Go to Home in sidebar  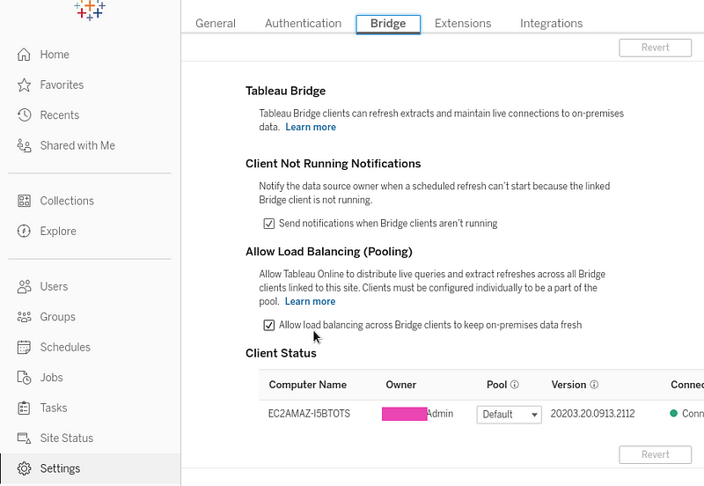coord(55,55)
